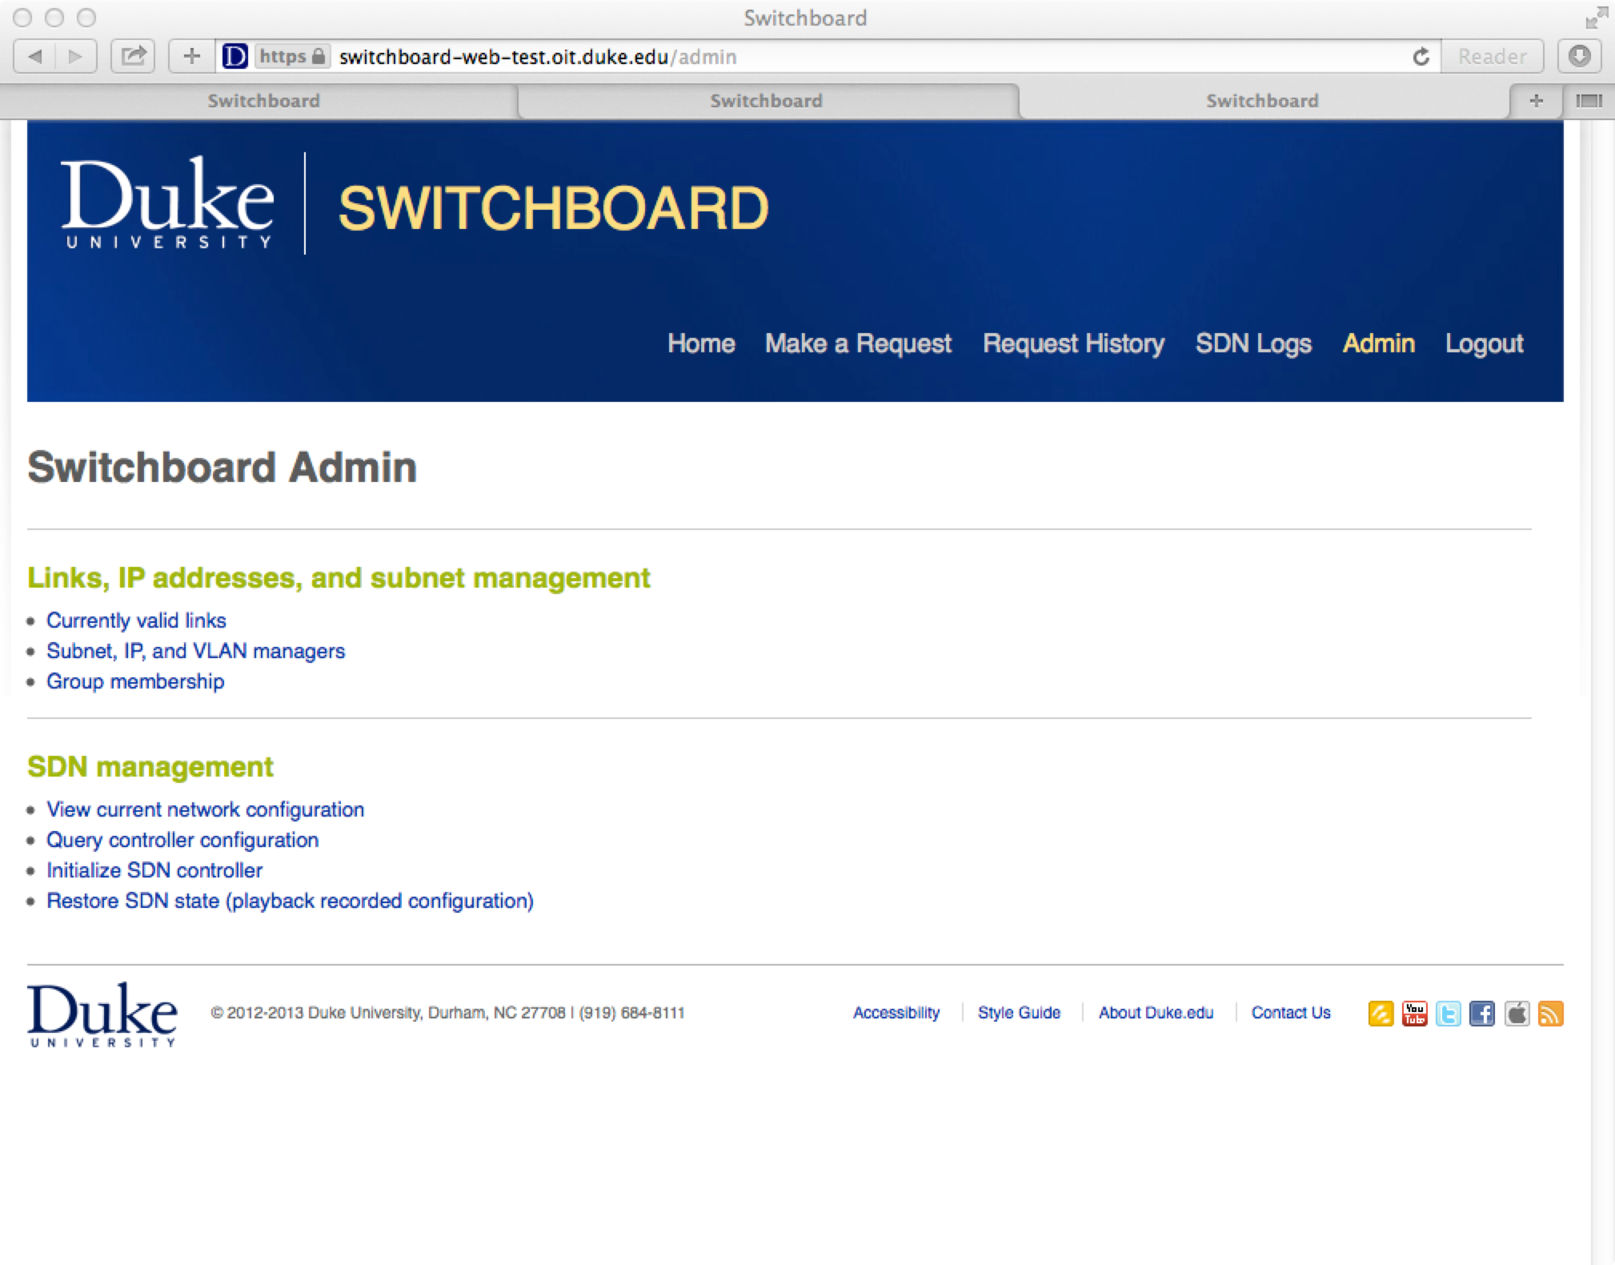Click Logout in the navigation menu
The width and height of the screenshot is (1615, 1265).
coord(1484,343)
